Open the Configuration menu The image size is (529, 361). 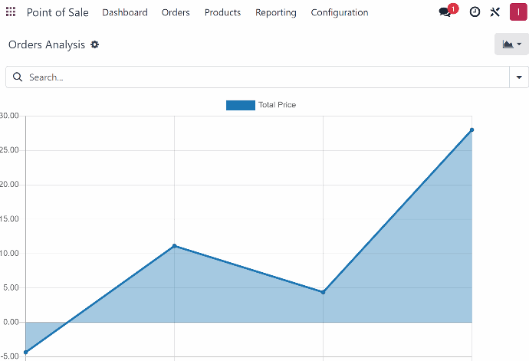(340, 12)
